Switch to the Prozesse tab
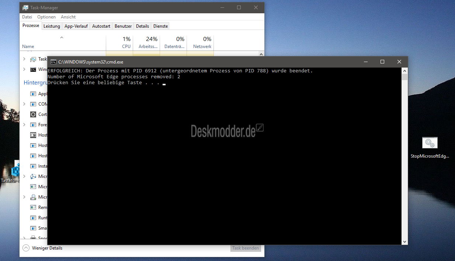Screen dimensions: 455x261 click(x=31, y=25)
